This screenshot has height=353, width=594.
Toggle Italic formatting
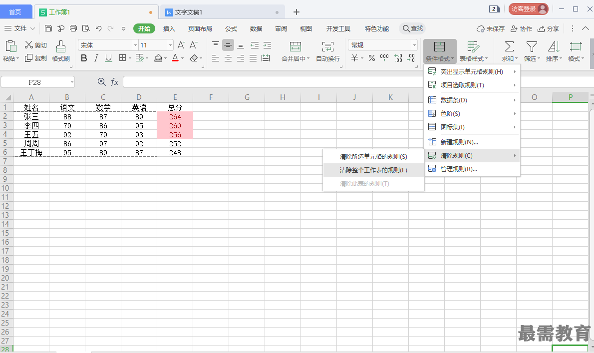click(96, 58)
